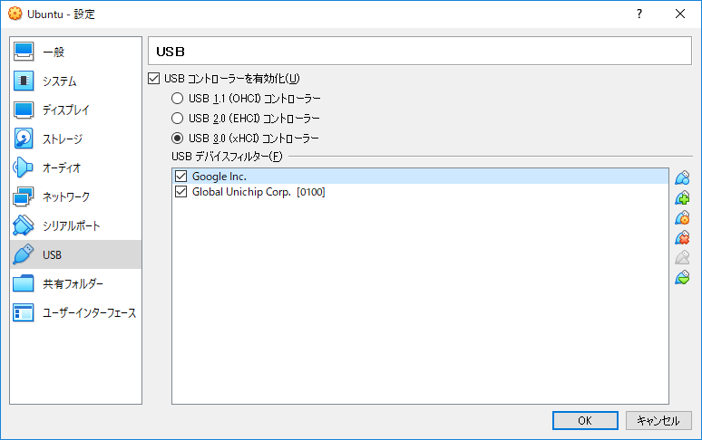Confirm settings with OK button
Viewport: 702px width, 440px height.
[x=585, y=420]
